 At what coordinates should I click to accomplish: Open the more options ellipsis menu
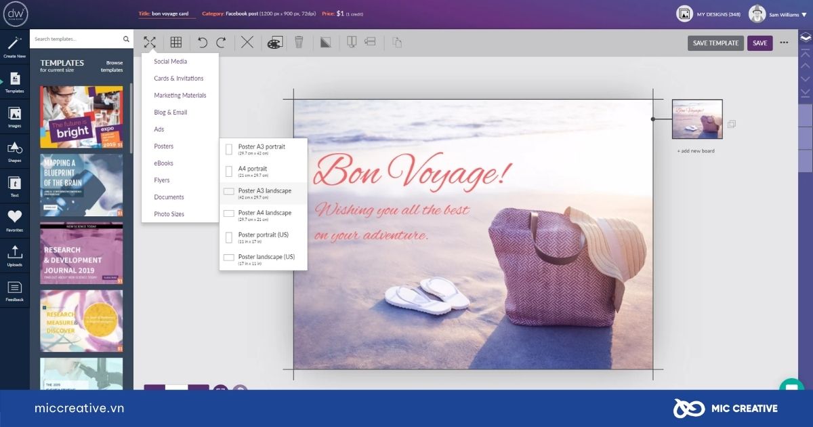785,43
